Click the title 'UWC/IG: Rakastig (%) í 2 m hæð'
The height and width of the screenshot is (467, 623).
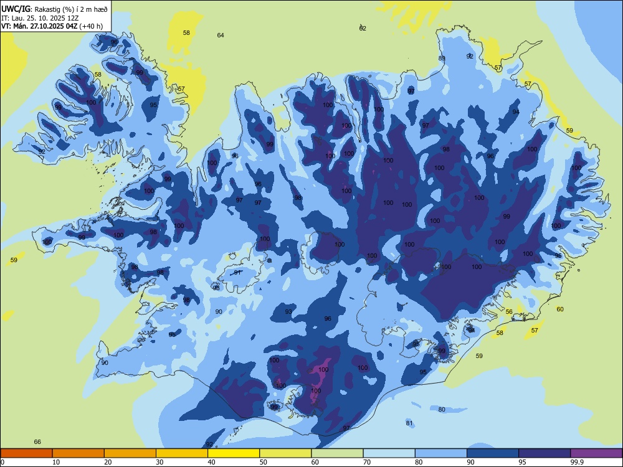tap(54, 9)
